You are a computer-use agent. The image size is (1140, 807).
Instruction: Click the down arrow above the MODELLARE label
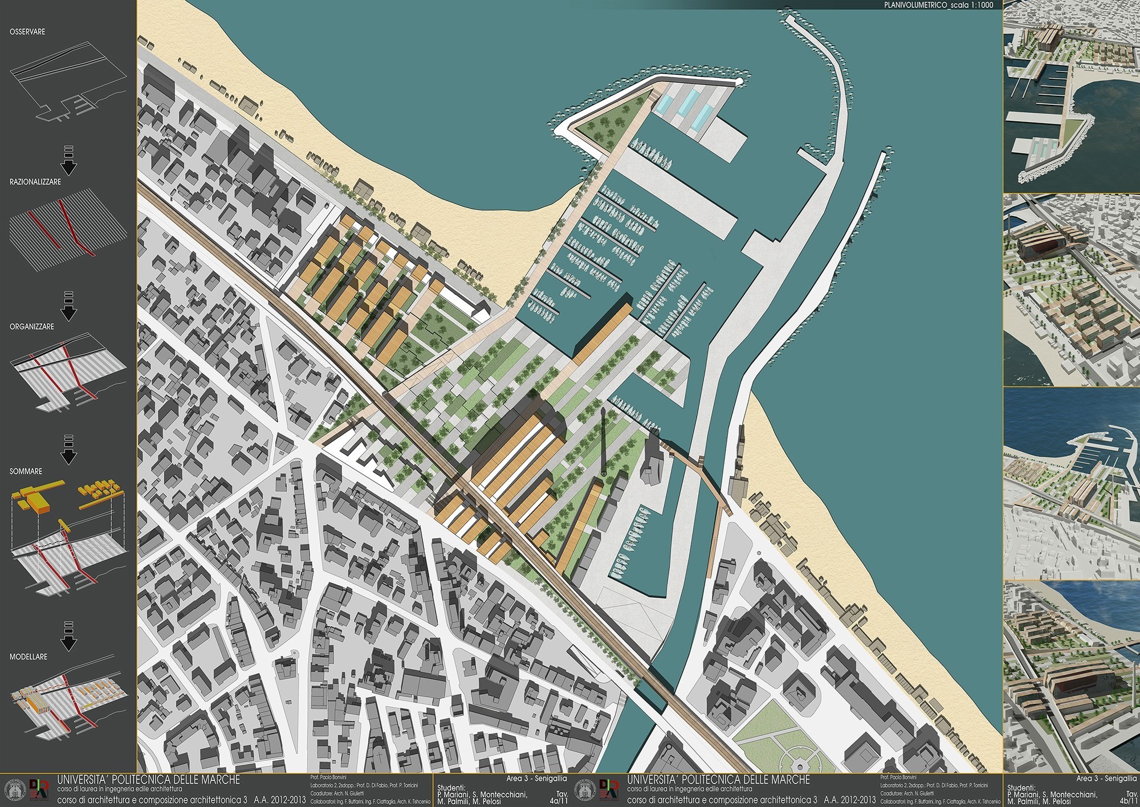pos(68,638)
